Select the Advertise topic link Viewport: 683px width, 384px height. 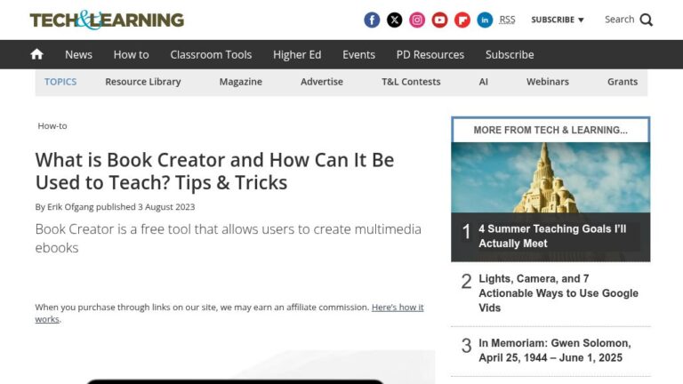tap(322, 82)
